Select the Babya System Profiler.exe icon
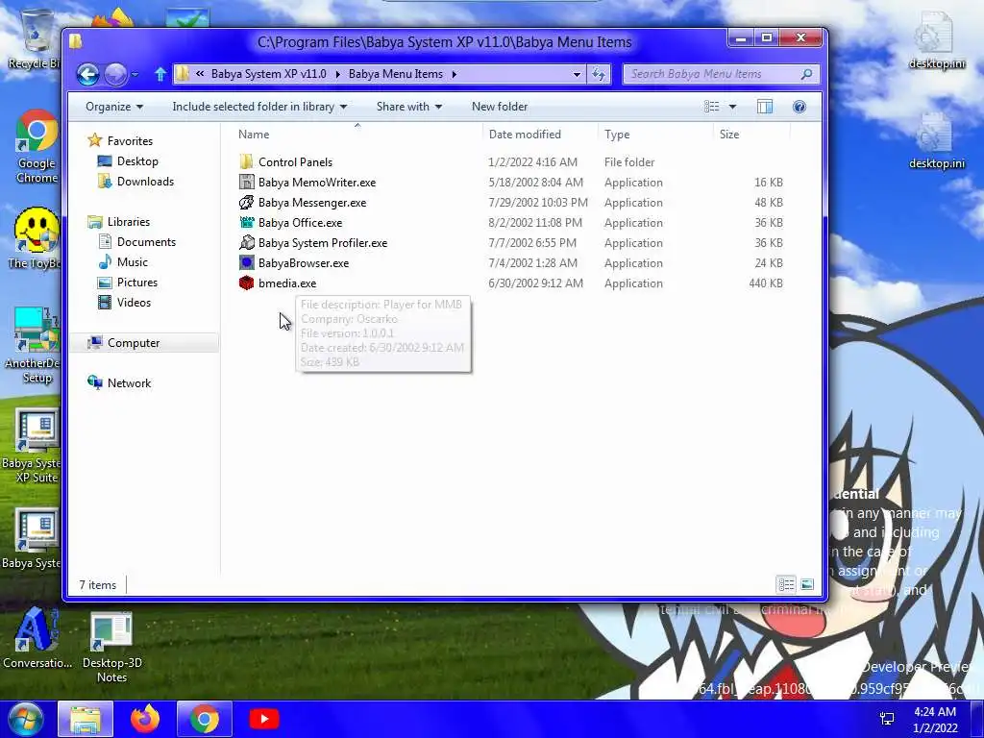 [247, 242]
